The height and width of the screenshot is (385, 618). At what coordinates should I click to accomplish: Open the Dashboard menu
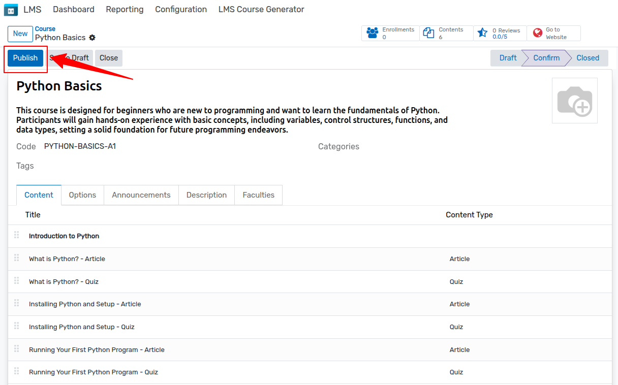74,10
